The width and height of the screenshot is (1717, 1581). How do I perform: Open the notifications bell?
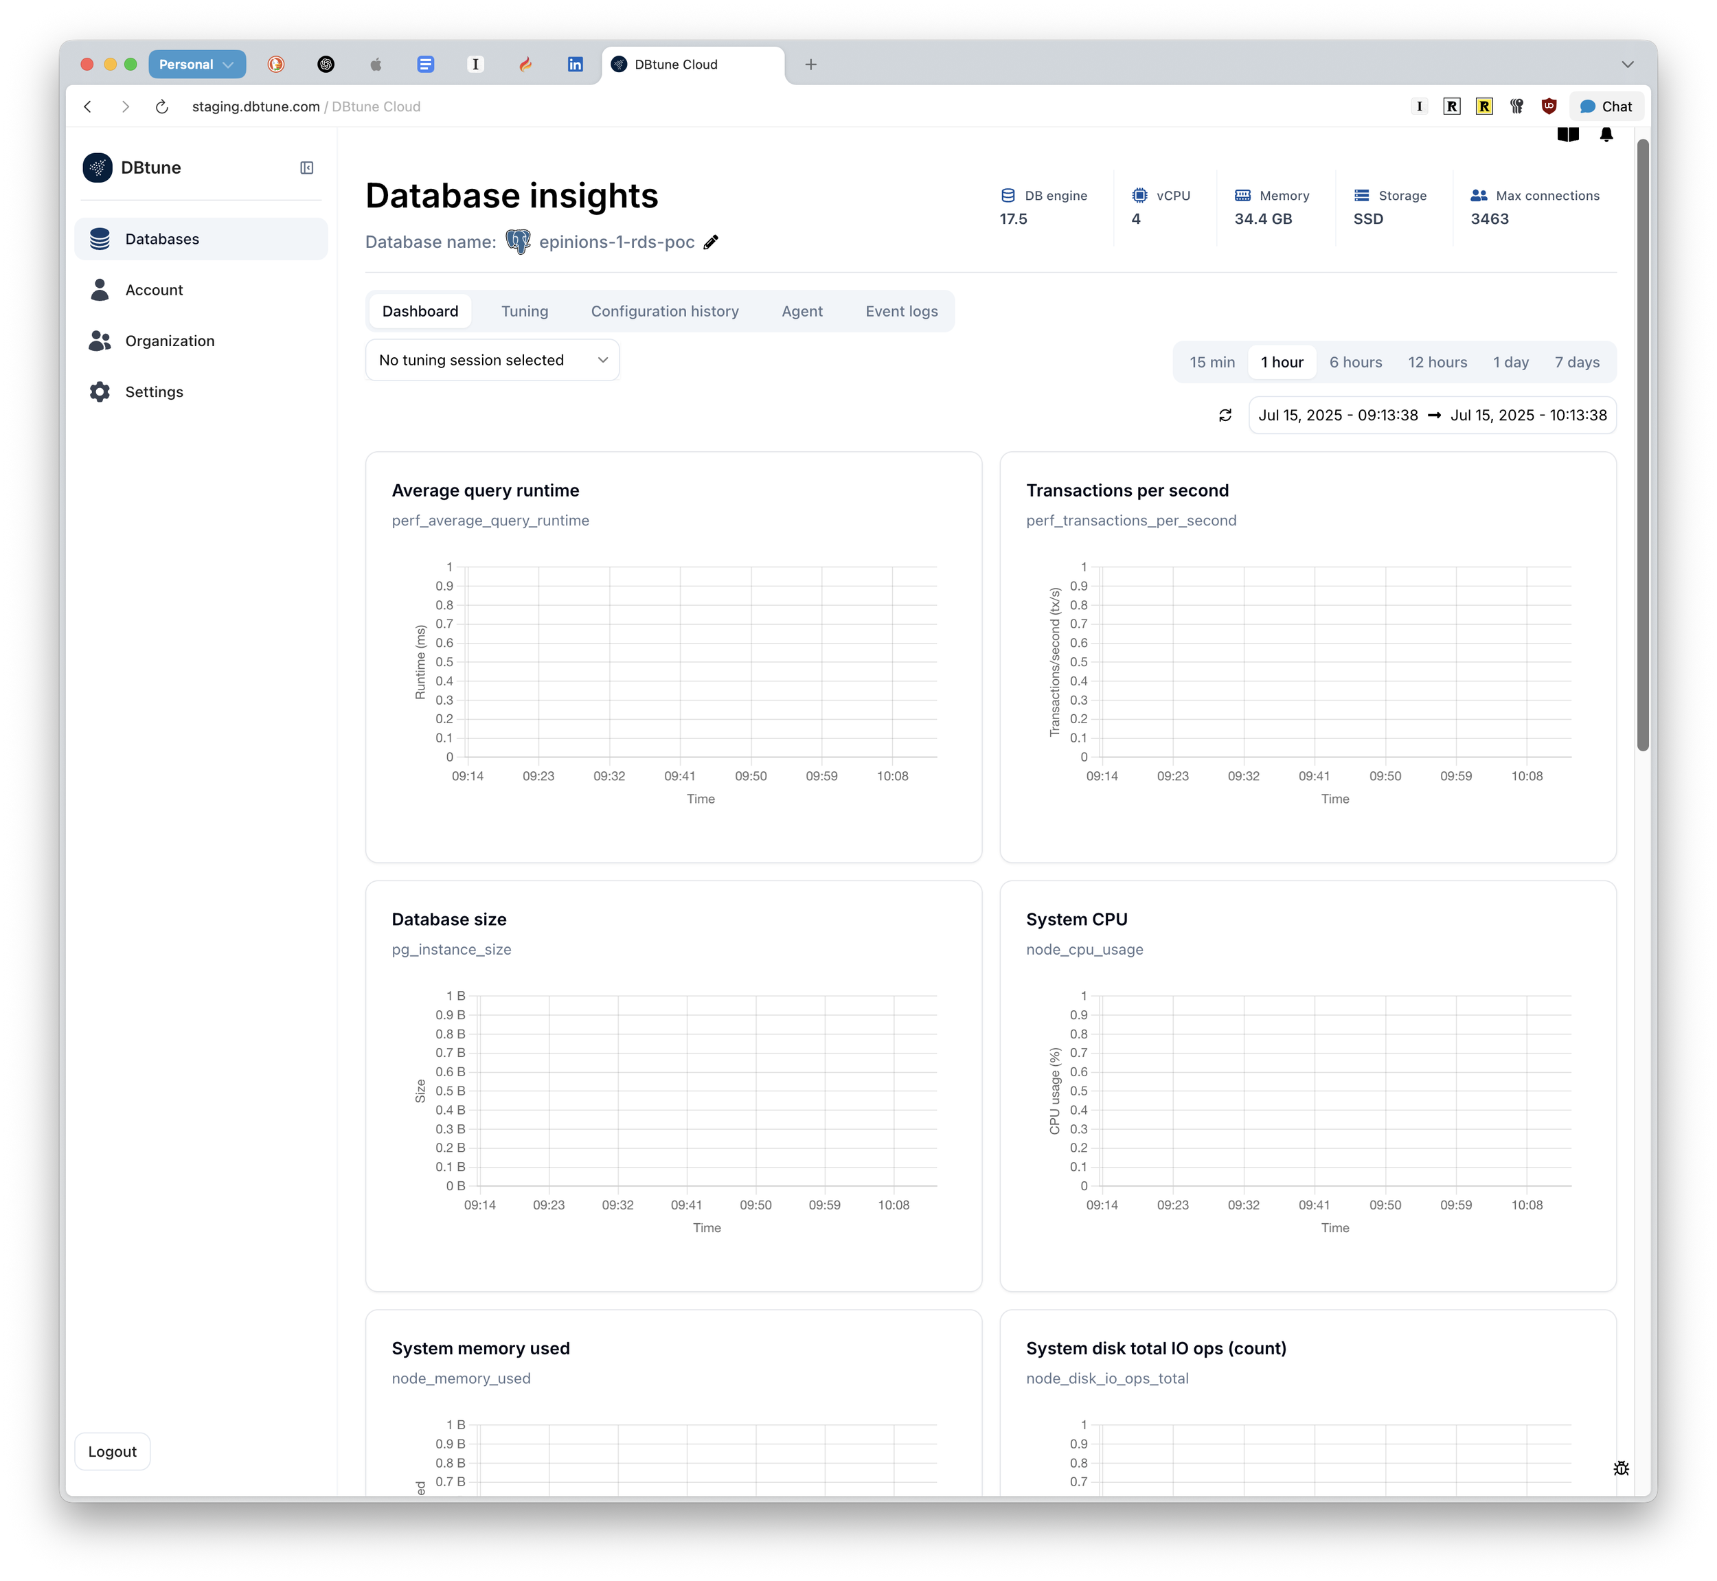click(1605, 135)
